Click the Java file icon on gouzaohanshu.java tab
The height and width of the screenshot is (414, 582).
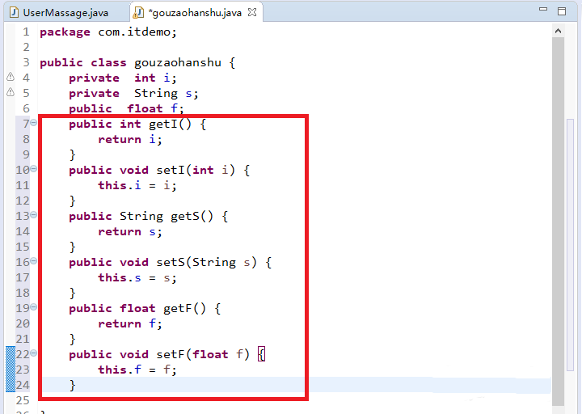(139, 12)
